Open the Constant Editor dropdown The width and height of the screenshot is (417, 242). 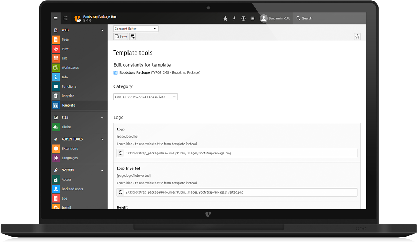[135, 28]
